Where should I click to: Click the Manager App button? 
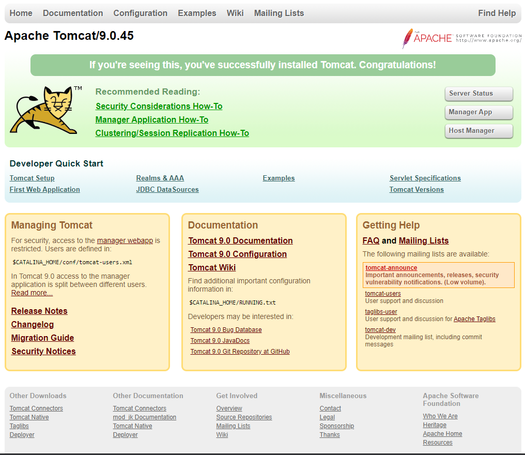pos(478,112)
